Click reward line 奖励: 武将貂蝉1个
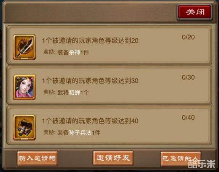Screen dimensions: 219x172 [66, 92]
